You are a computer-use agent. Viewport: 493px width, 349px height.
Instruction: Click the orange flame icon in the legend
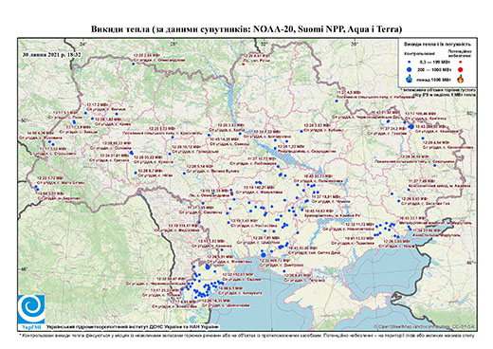pyautogui.click(x=461, y=79)
